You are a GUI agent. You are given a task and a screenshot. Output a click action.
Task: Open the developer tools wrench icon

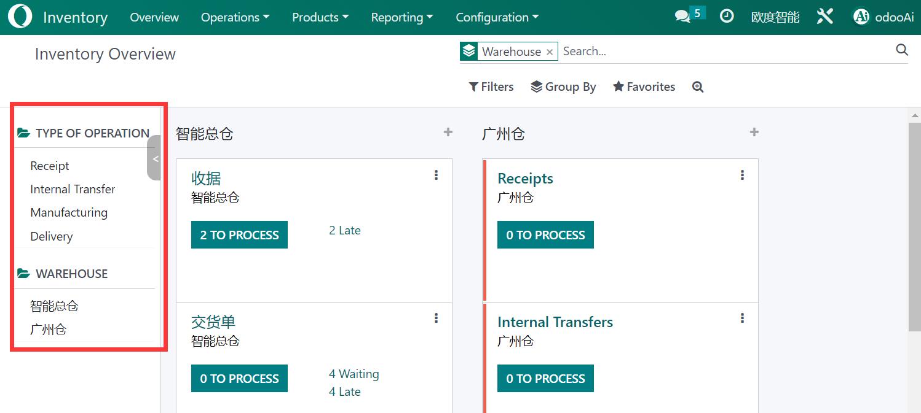[x=824, y=17]
